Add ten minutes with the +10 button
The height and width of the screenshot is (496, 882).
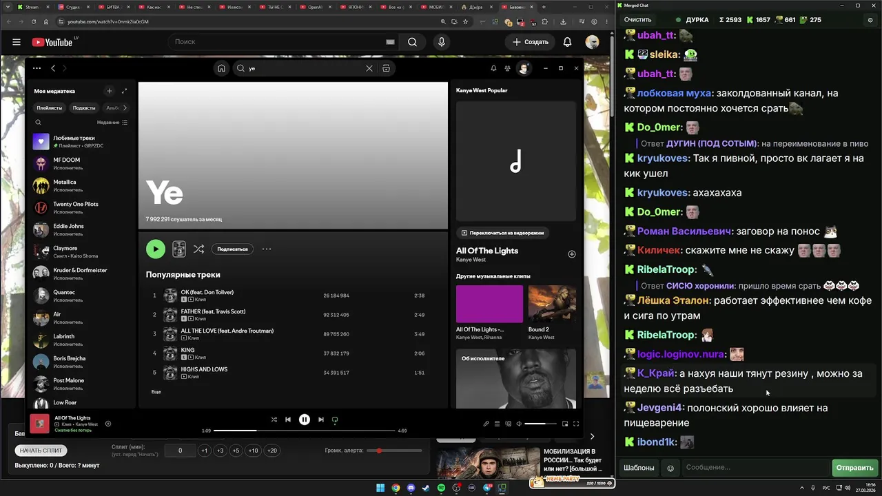point(254,451)
